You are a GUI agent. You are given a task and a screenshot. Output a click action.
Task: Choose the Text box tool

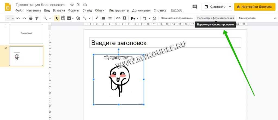tap(63, 18)
